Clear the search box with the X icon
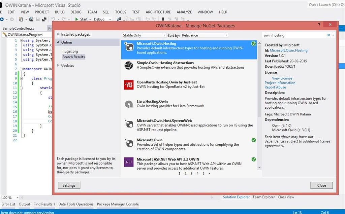The height and width of the screenshot is (214, 345). pyautogui.click(x=328, y=35)
